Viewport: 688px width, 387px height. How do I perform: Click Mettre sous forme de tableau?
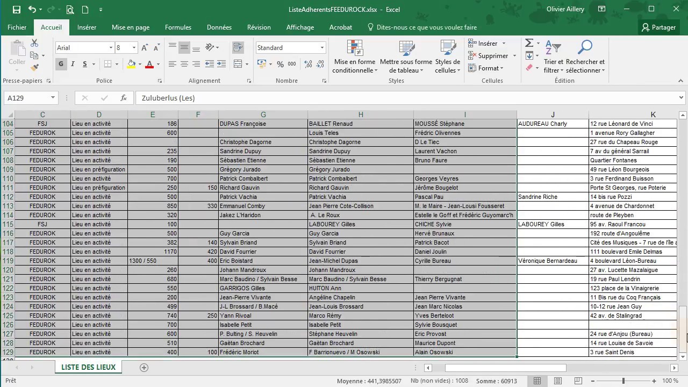406,56
